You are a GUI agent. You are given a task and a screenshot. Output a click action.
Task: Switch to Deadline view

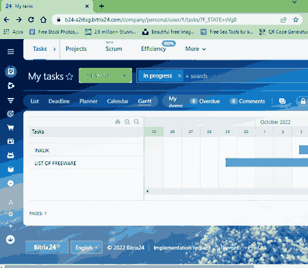[x=59, y=101]
